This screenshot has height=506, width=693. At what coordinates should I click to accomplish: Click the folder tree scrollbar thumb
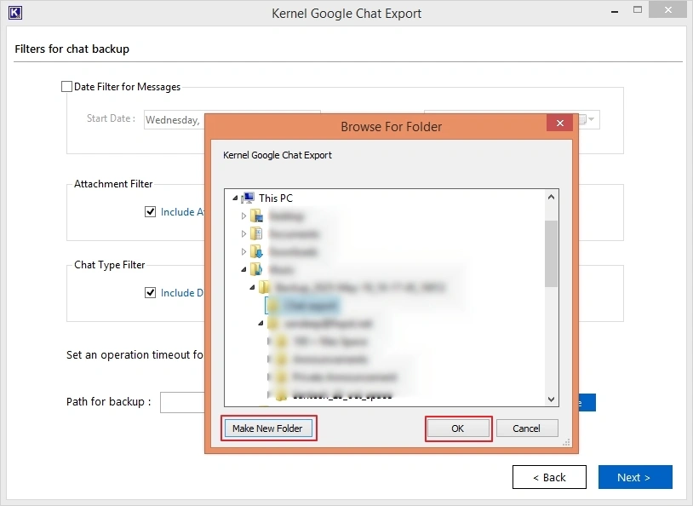tap(551, 254)
